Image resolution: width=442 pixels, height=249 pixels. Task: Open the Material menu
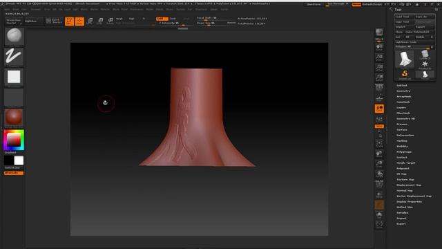(105, 9)
